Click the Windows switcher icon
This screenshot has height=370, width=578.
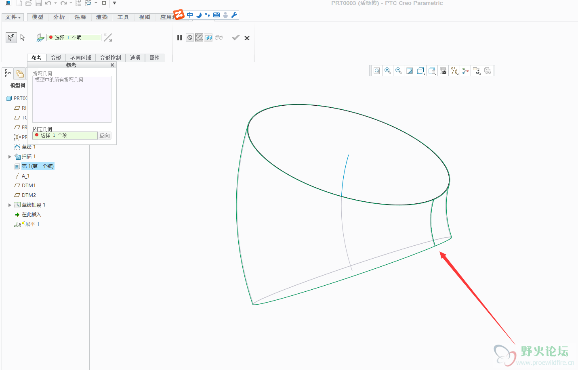tap(88, 3)
